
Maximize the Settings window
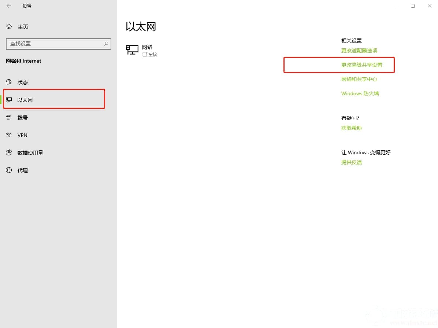413,6
